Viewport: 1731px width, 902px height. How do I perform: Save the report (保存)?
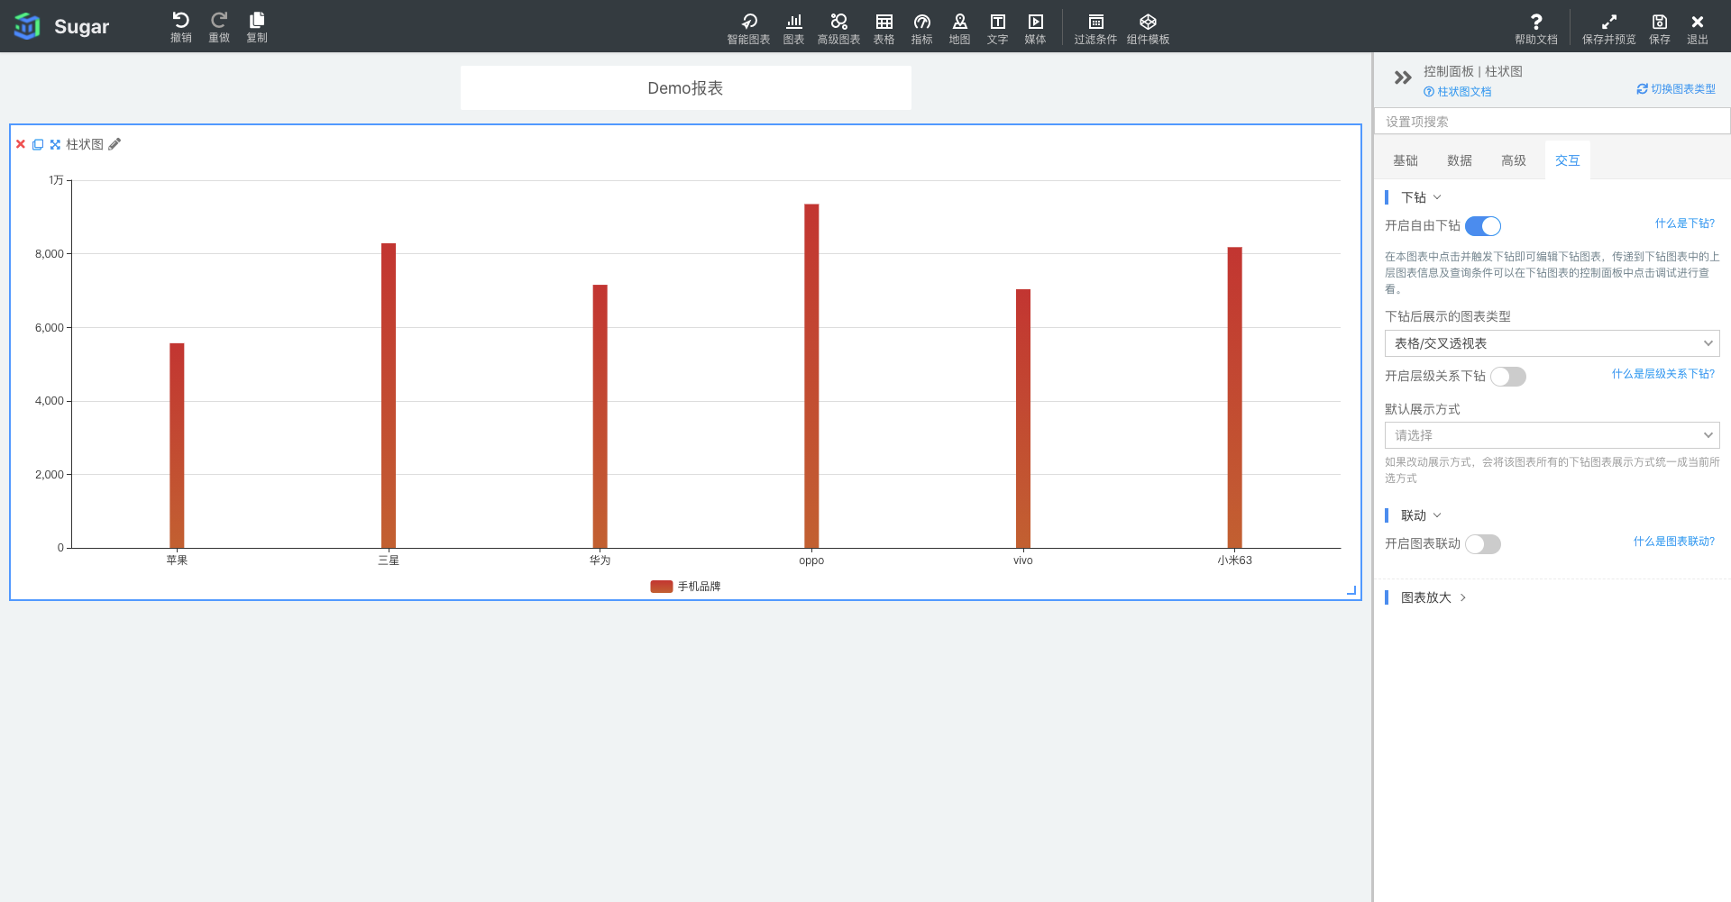point(1660,29)
